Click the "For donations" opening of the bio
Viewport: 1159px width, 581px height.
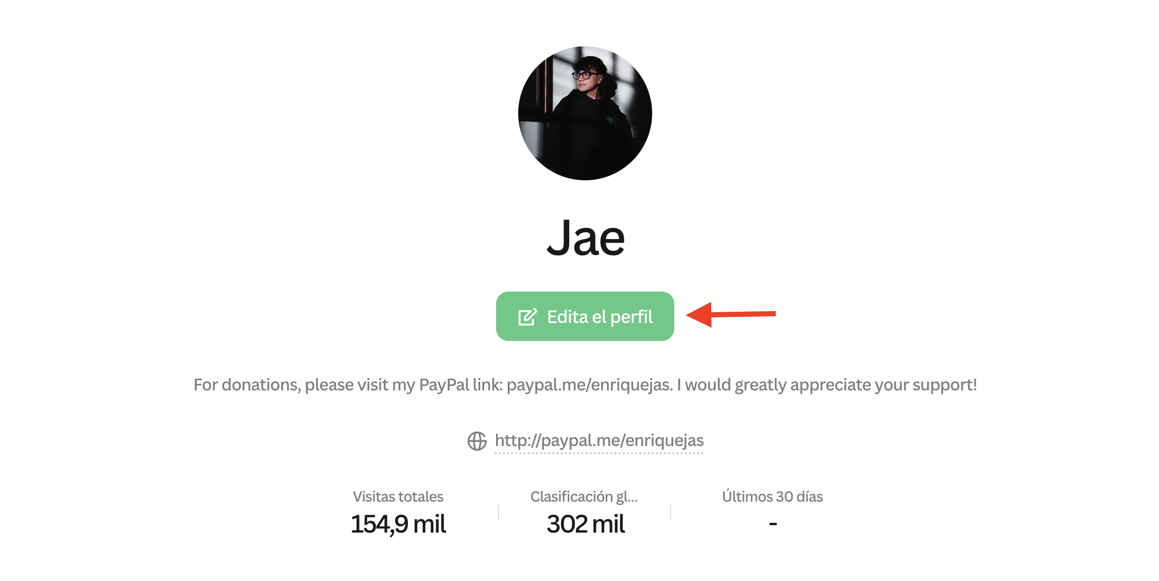(246, 385)
